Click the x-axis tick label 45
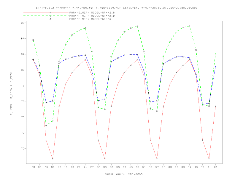235x182 pixels. click(x=131, y=167)
